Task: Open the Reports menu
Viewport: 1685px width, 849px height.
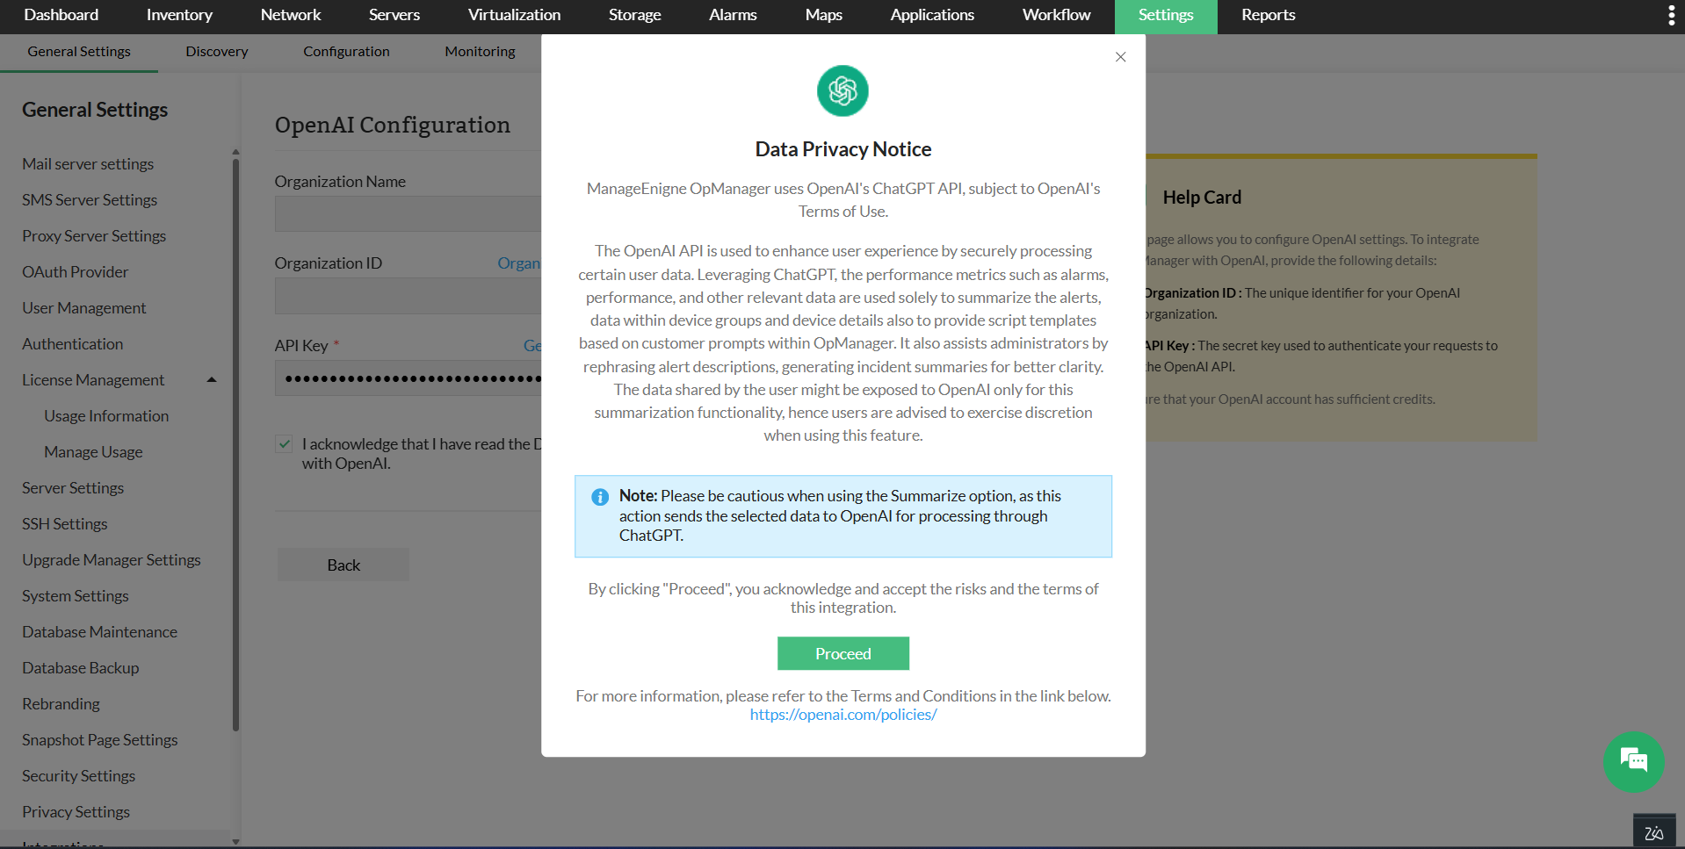Action: (x=1268, y=15)
